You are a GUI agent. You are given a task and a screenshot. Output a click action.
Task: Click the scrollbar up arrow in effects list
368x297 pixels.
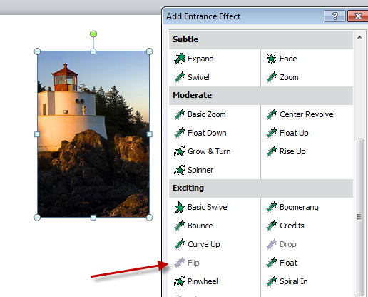[359, 37]
